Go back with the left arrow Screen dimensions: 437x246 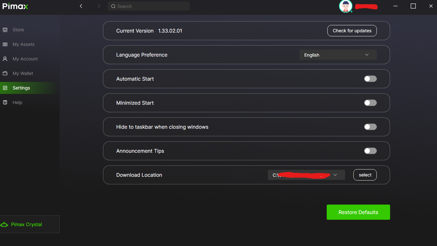[81, 6]
